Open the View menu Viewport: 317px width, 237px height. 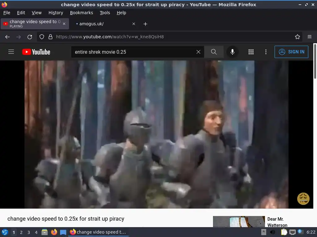click(x=37, y=13)
